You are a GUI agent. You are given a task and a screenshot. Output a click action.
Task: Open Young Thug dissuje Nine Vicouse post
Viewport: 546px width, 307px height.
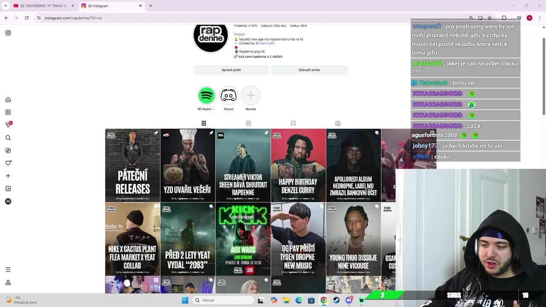click(353, 239)
